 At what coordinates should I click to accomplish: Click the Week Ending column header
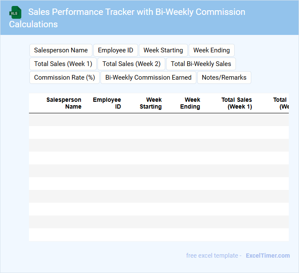tap(190, 103)
